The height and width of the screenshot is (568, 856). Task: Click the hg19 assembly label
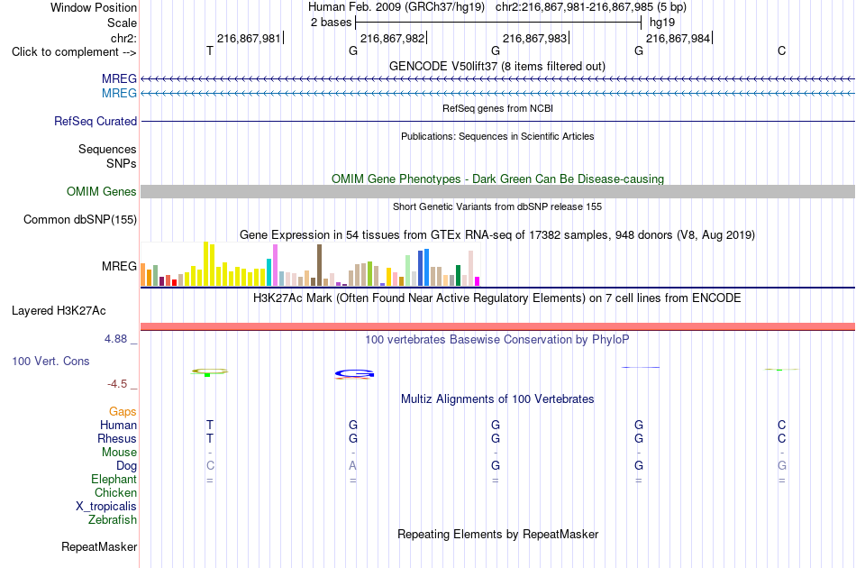662,23
